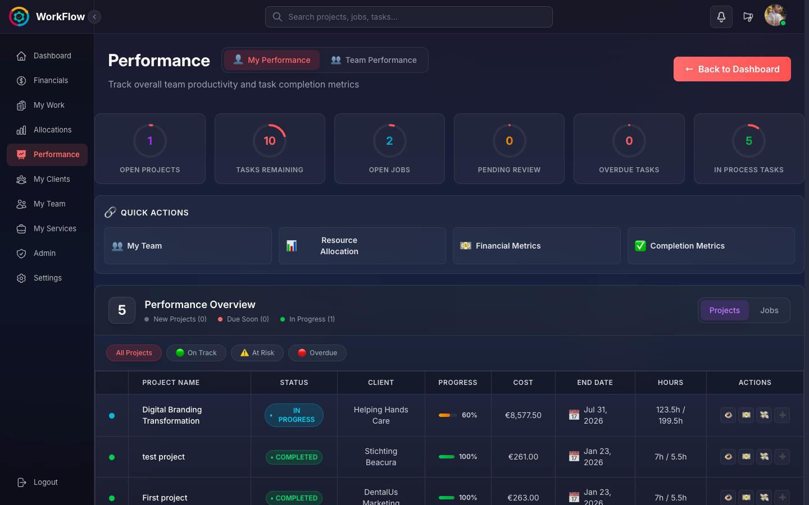Collapse the sidebar with the chevron arrow
The width and height of the screenshot is (809, 505).
(94, 16)
